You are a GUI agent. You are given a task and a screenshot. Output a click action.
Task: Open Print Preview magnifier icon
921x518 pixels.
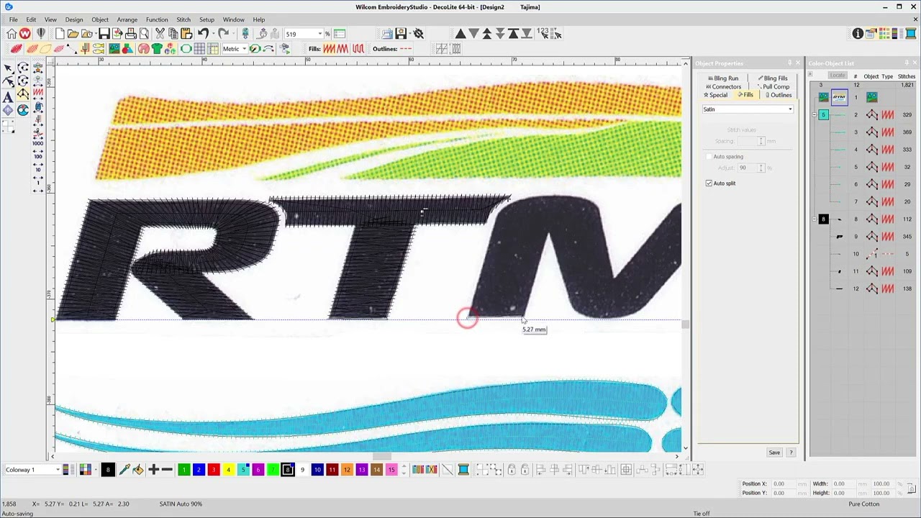click(144, 34)
